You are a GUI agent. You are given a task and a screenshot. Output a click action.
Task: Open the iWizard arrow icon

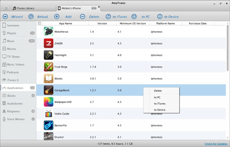coord(5,17)
